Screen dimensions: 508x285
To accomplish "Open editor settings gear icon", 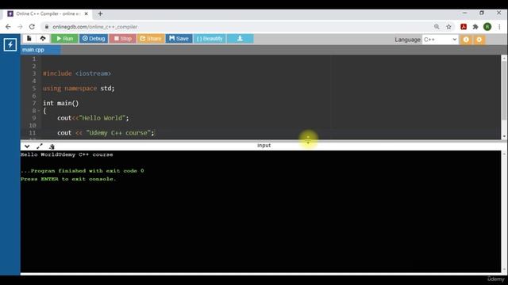I will [x=479, y=40].
